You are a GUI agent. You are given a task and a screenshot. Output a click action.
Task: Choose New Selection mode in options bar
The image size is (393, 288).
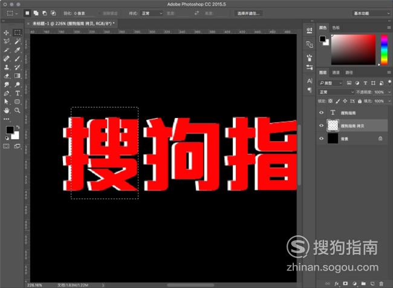tap(27, 13)
